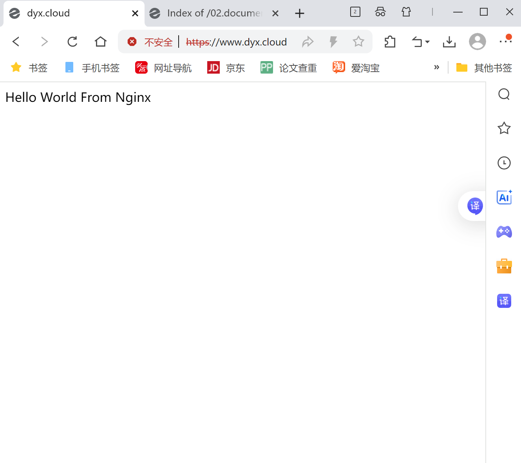Open the 其他书签 folder

pyautogui.click(x=484, y=68)
